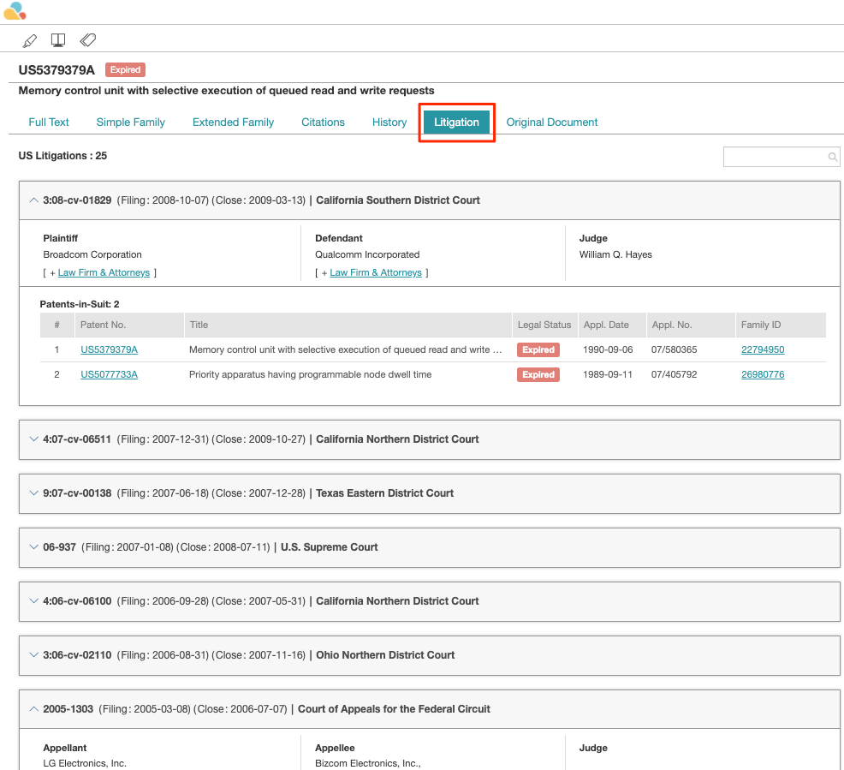The image size is (844, 770).
Task: Click Bizcom Electronics, Inc. appellee name
Action: pos(367,763)
